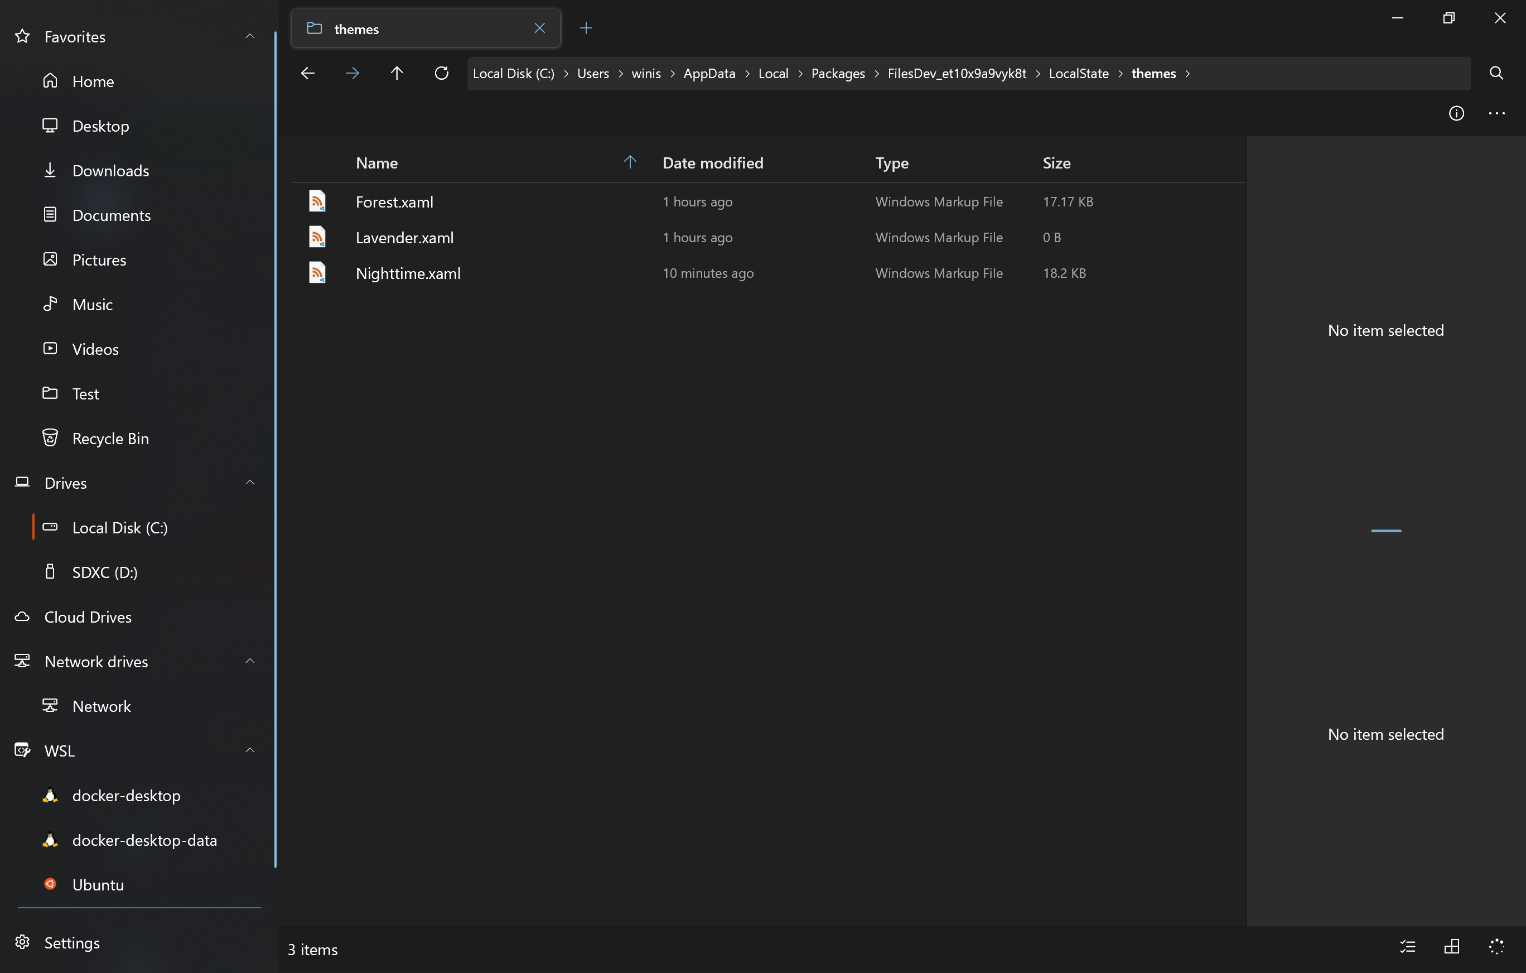
Task: Click Network drives header label
Action: (x=96, y=661)
